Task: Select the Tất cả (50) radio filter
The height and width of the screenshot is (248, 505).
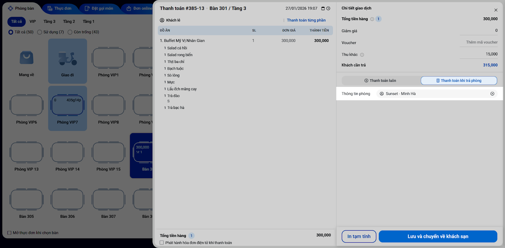Action: pyautogui.click(x=11, y=32)
